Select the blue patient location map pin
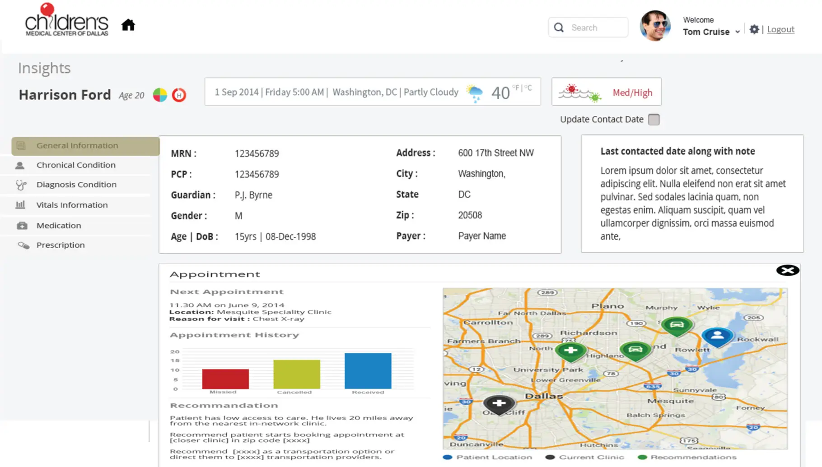Viewport: 822px width, 467px height. 717,336
